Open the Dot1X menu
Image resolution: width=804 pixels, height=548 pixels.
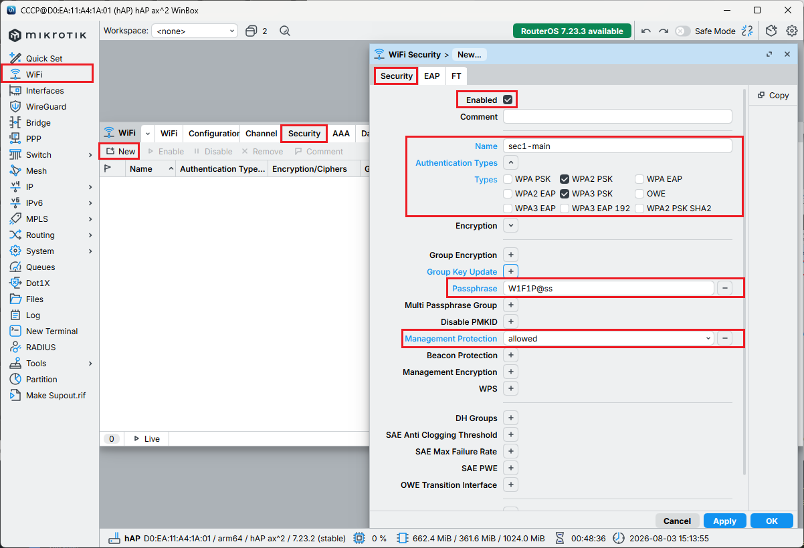[37, 283]
